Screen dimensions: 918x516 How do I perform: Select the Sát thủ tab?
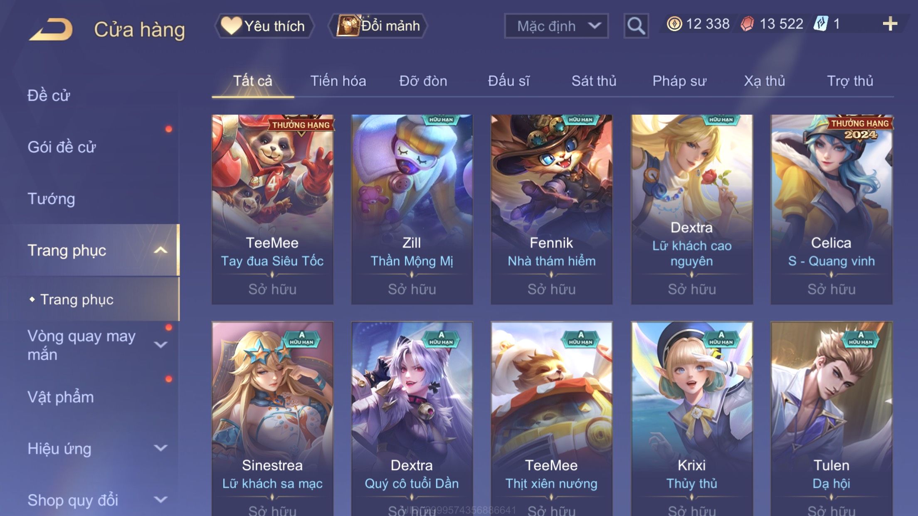click(594, 81)
